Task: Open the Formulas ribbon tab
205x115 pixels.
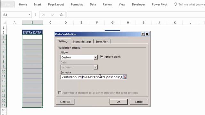Action: [x=77, y=4]
